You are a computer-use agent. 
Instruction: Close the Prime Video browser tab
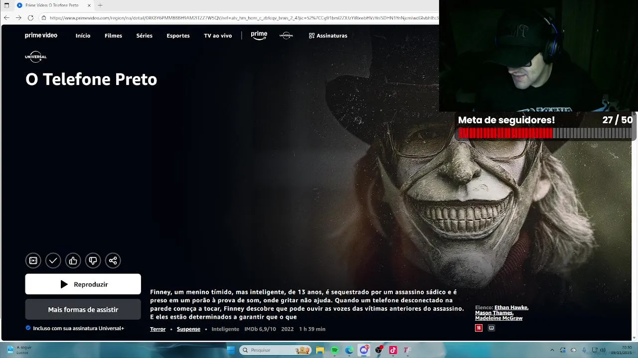pyautogui.click(x=89, y=5)
